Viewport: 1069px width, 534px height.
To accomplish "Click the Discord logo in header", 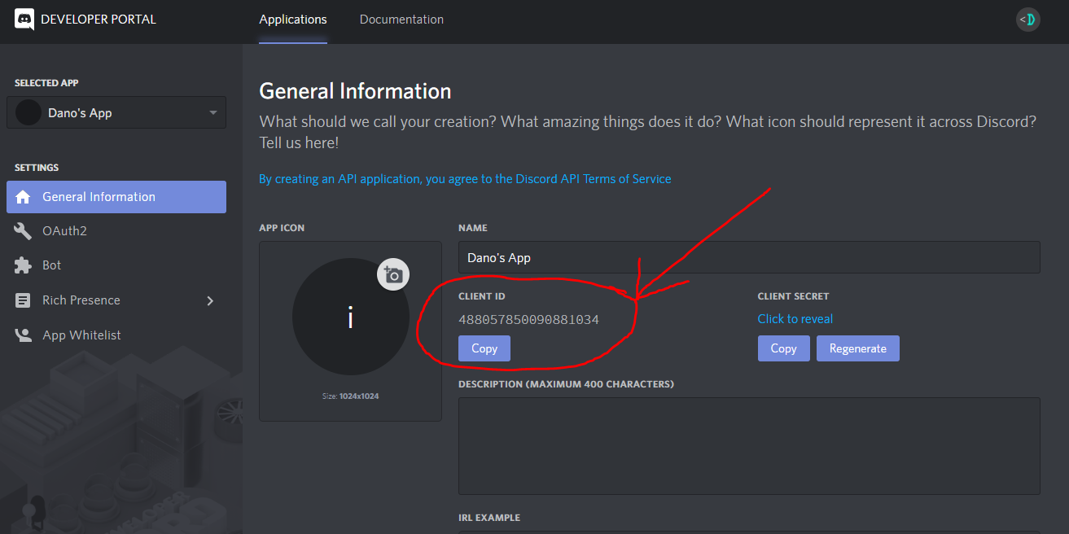I will point(24,20).
